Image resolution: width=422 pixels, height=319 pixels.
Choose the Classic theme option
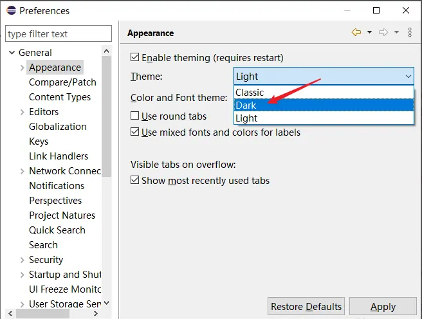tap(250, 93)
